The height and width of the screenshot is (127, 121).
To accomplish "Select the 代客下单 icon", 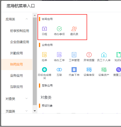I will tap(74, 70).
